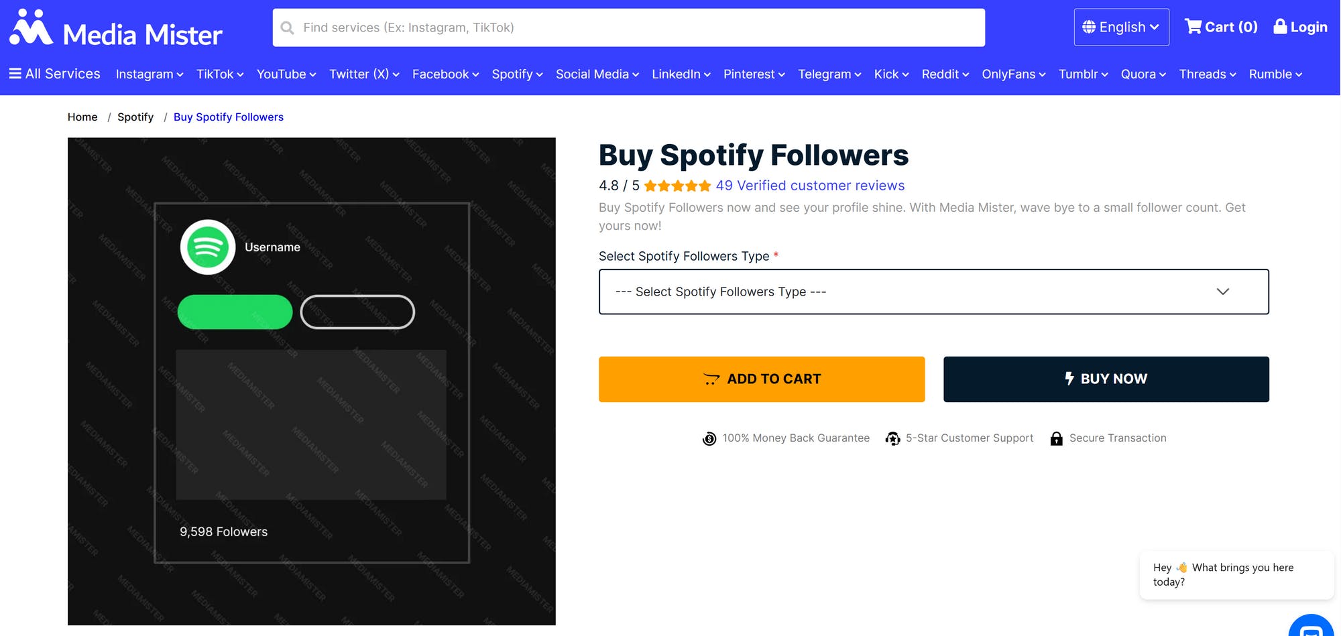
Task: Click the money-back guarantee coin icon
Action: tap(709, 438)
